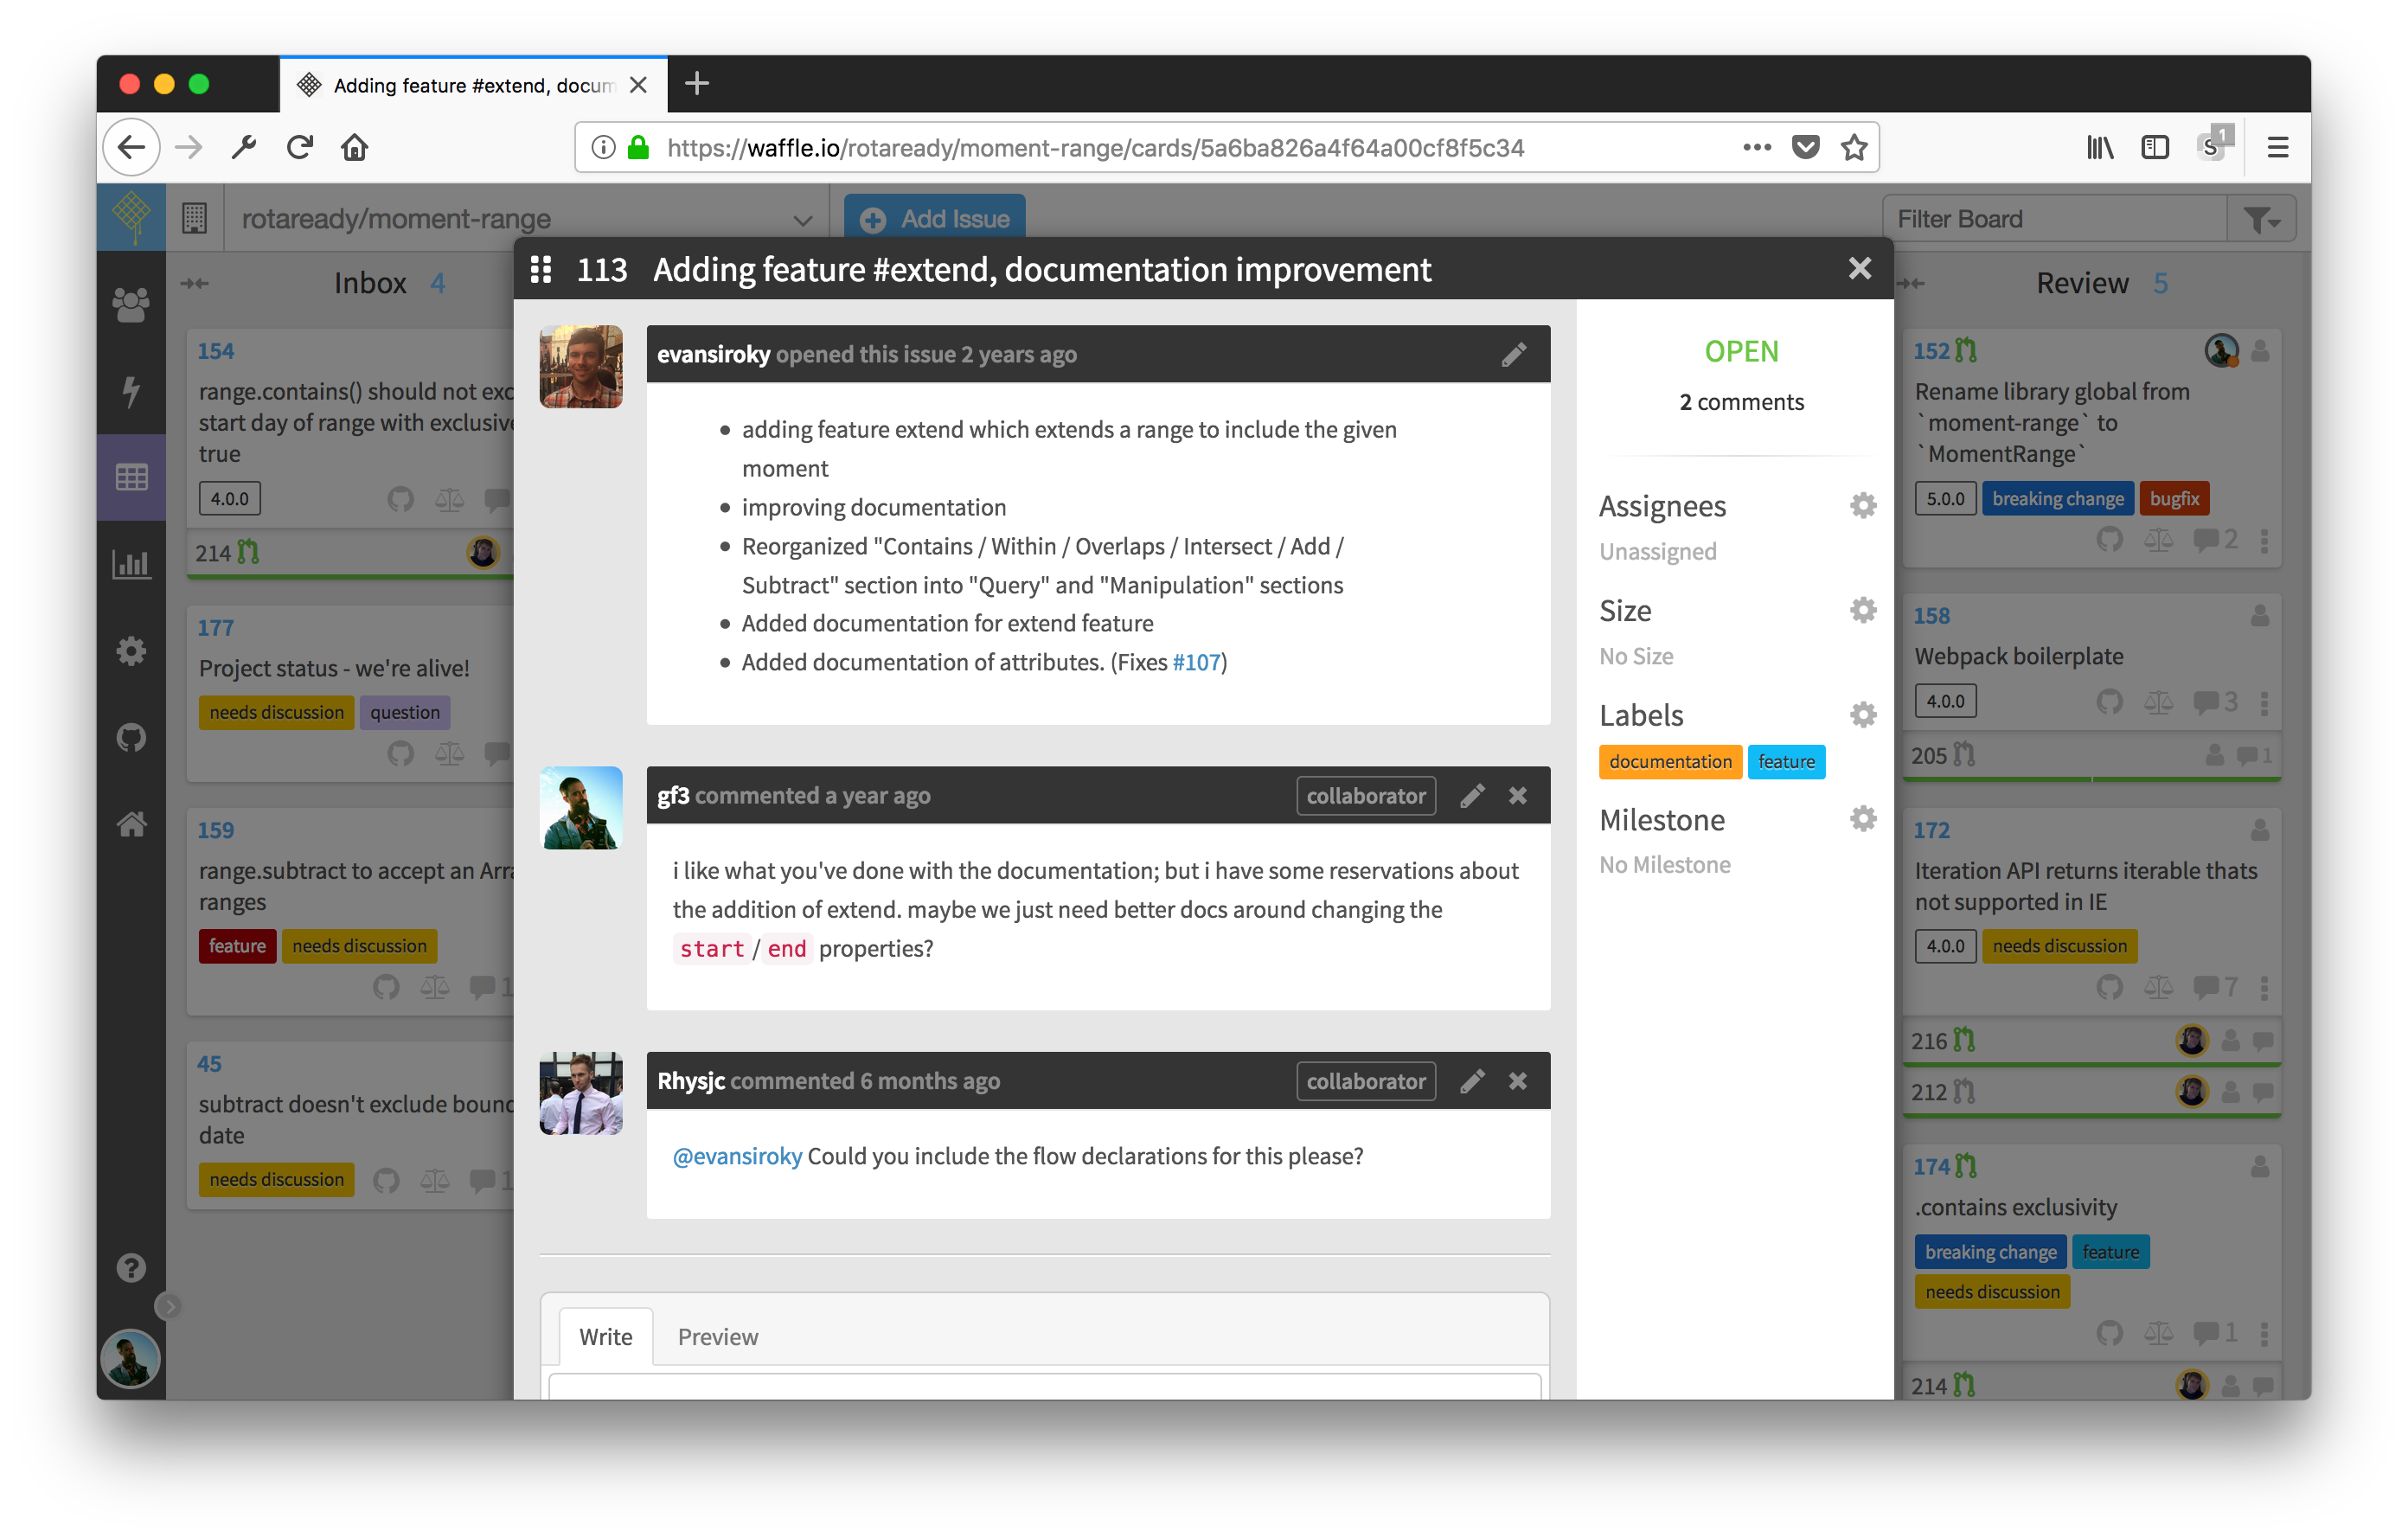Screen dimensions: 2408x1538
Task: Click the Assignees gear icon
Action: tap(1862, 506)
